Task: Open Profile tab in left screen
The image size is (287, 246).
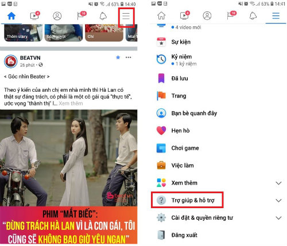Action: 57,16
